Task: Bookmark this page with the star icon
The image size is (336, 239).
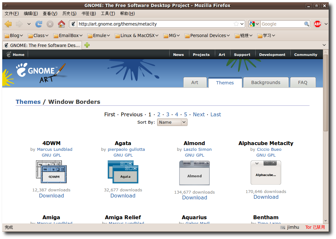Action: [x=236, y=24]
